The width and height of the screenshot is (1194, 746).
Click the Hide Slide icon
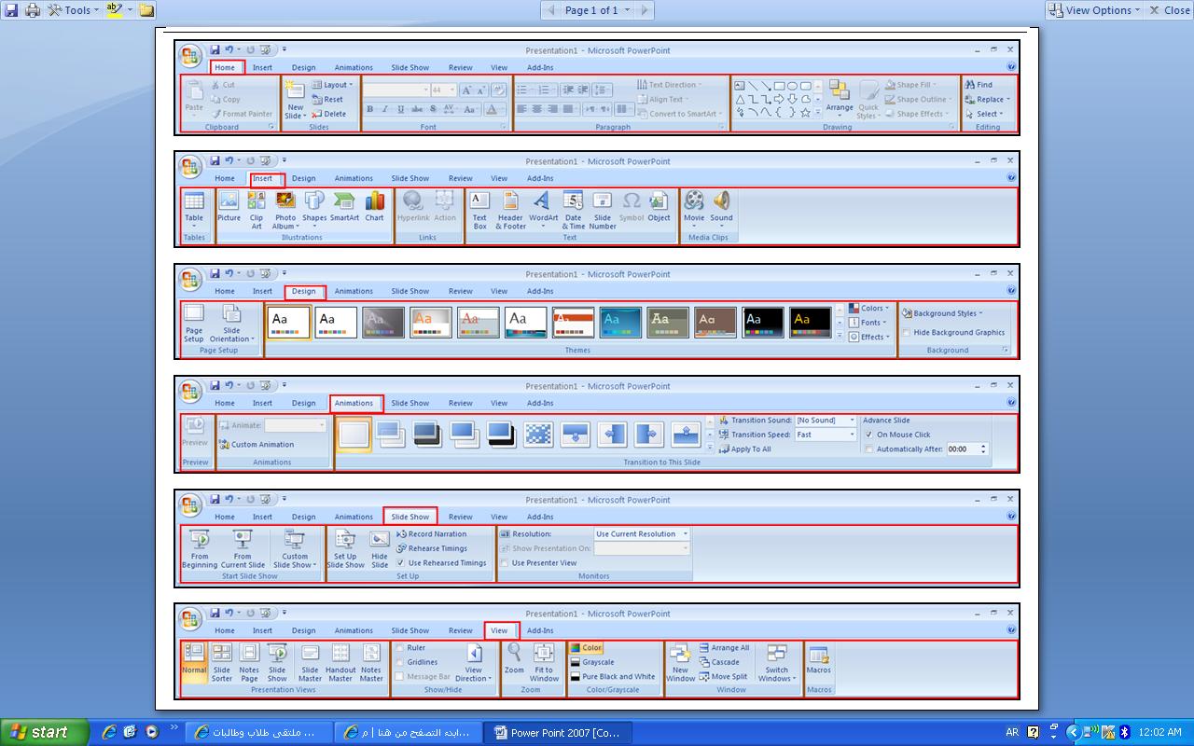[380, 539]
